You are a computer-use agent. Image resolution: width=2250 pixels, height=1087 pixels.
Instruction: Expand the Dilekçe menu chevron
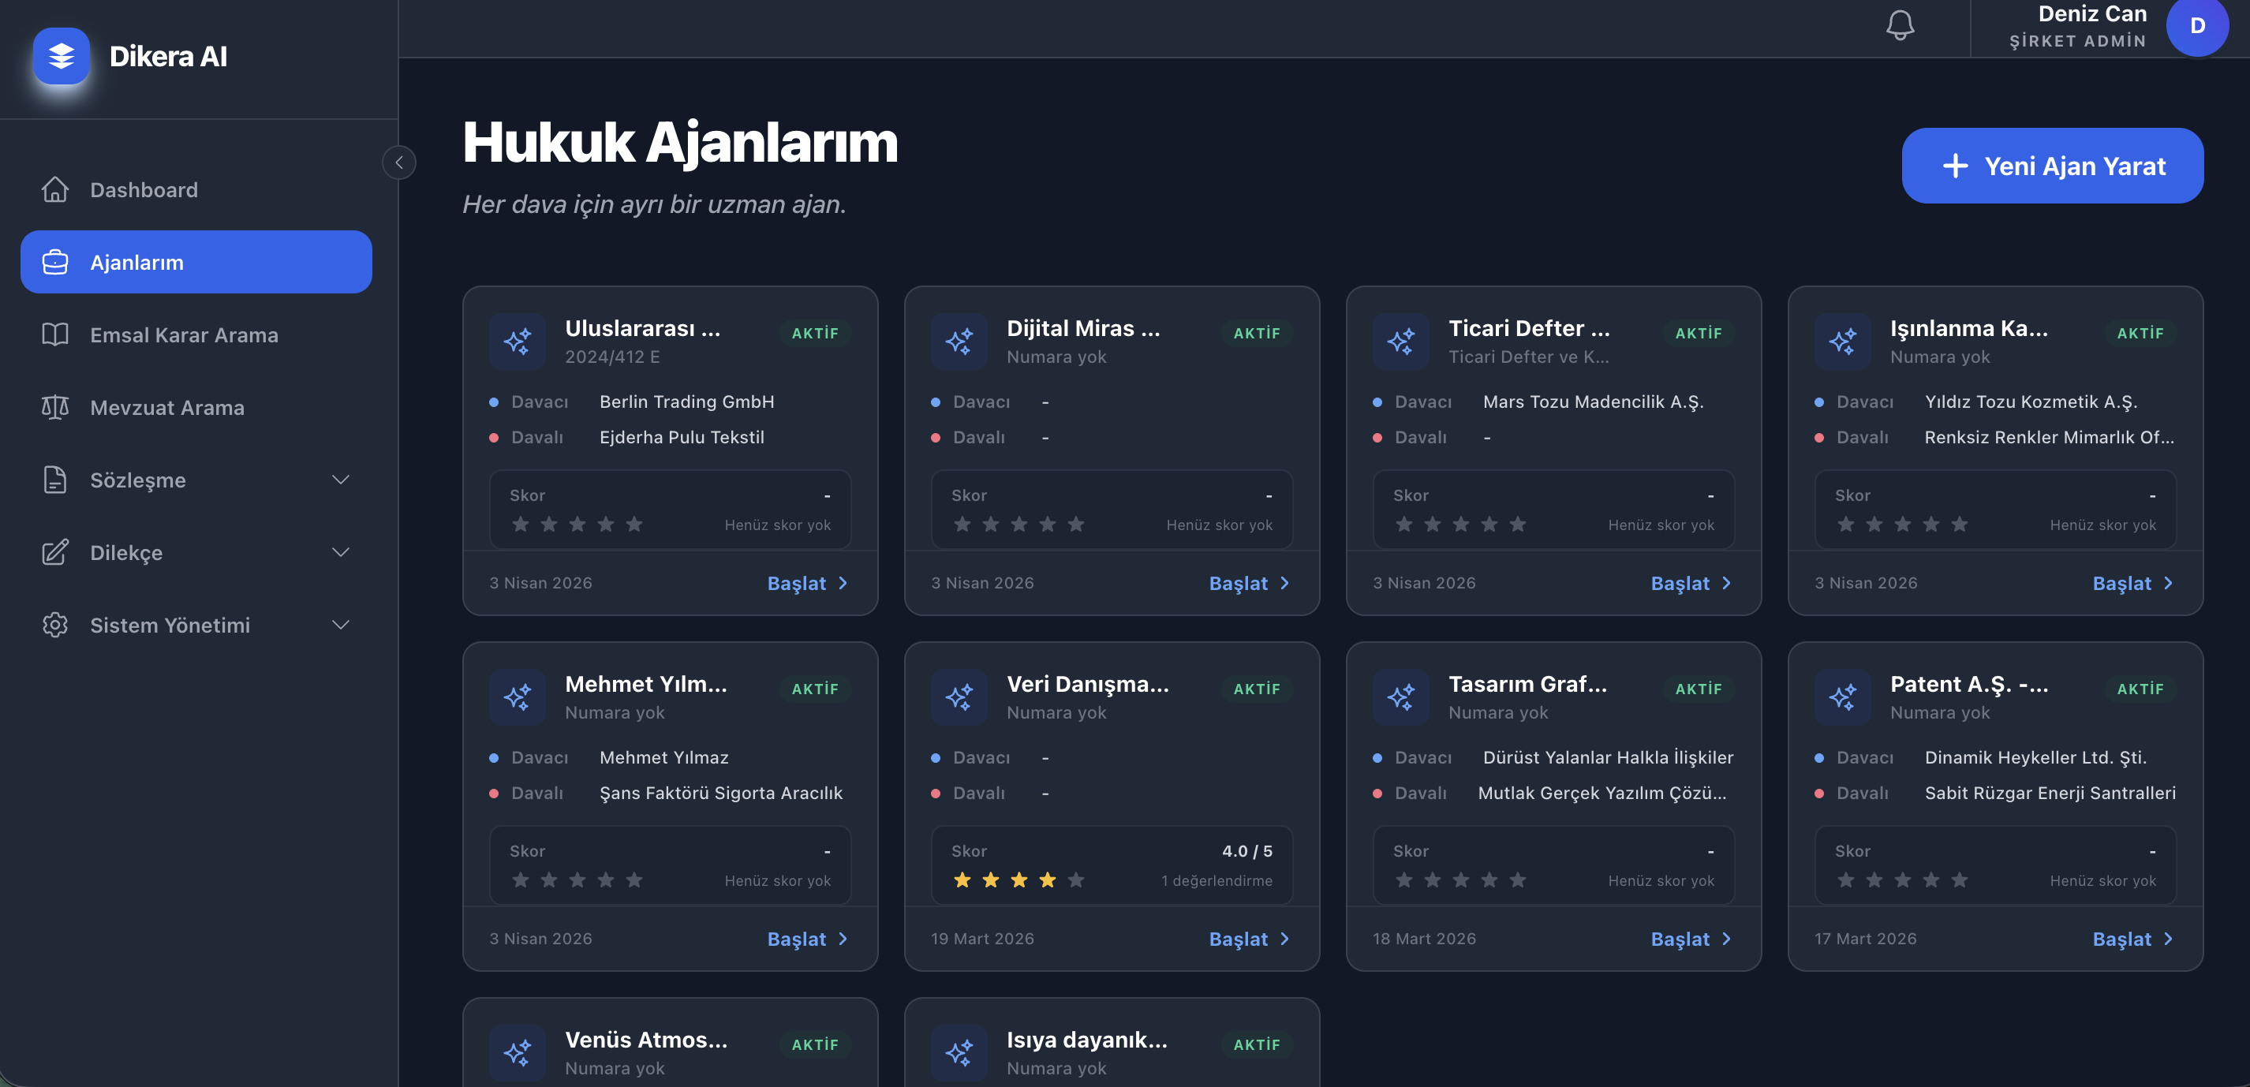[341, 553]
